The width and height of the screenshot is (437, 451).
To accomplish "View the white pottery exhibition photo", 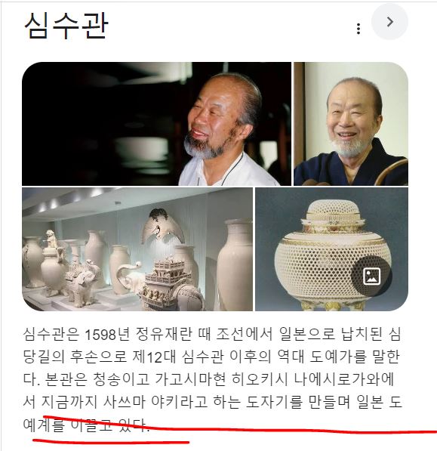I will 137,249.
